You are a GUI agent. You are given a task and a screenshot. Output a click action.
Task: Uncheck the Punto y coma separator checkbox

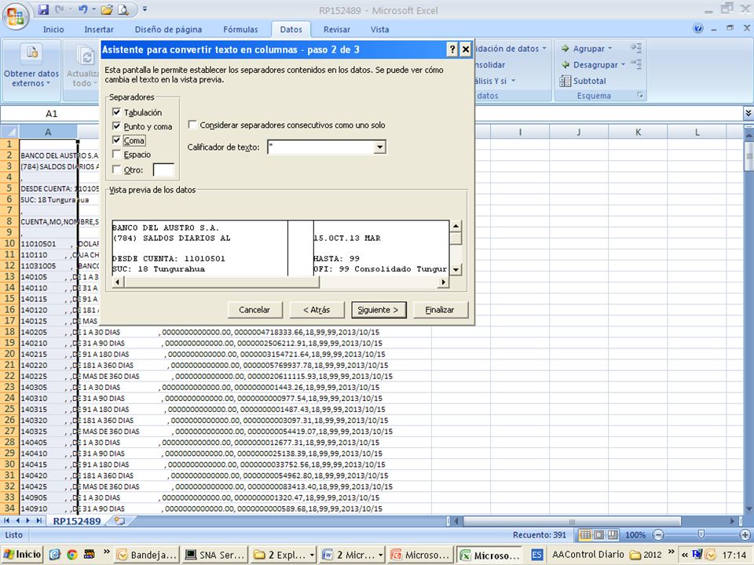coord(116,126)
